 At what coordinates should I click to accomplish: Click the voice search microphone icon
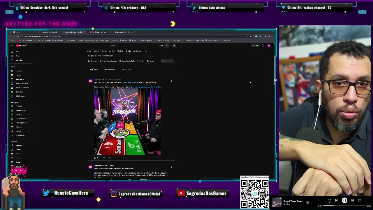click(x=174, y=45)
